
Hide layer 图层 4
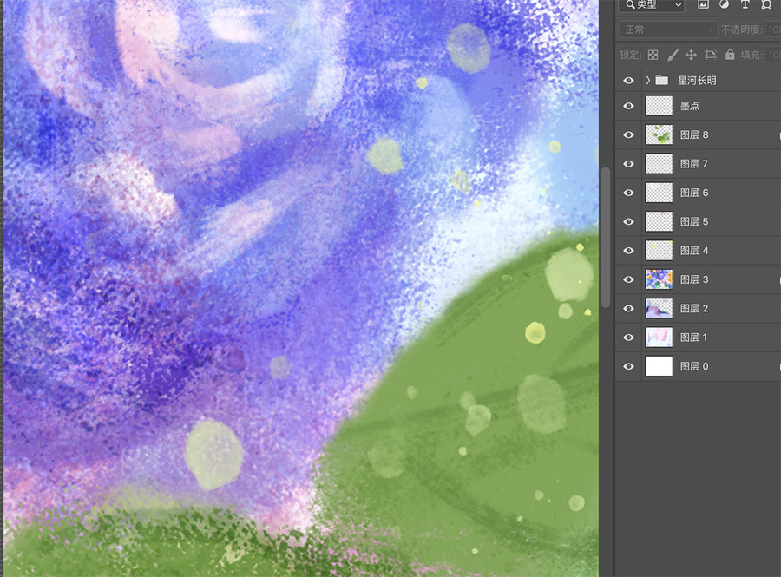628,251
